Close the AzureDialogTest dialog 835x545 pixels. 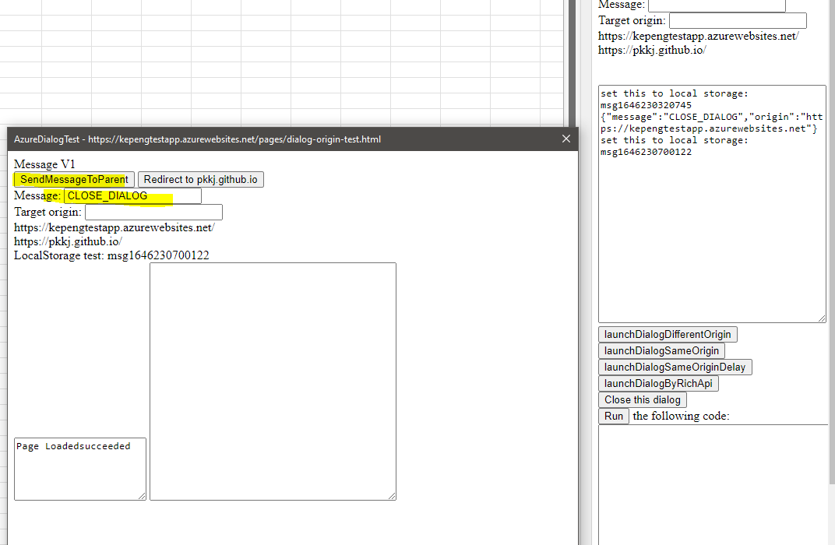[x=565, y=139]
